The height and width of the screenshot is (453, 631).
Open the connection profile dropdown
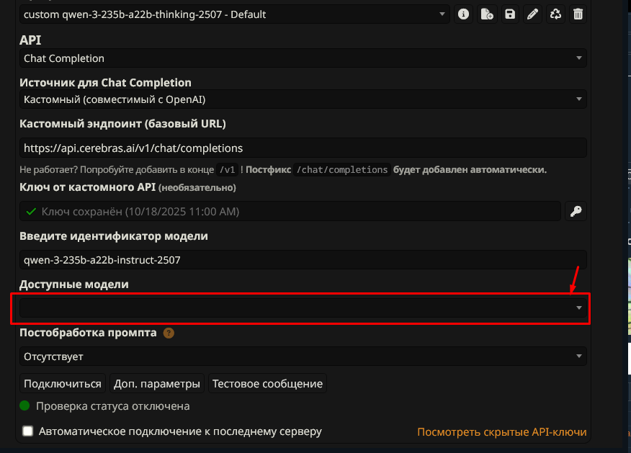tap(234, 14)
